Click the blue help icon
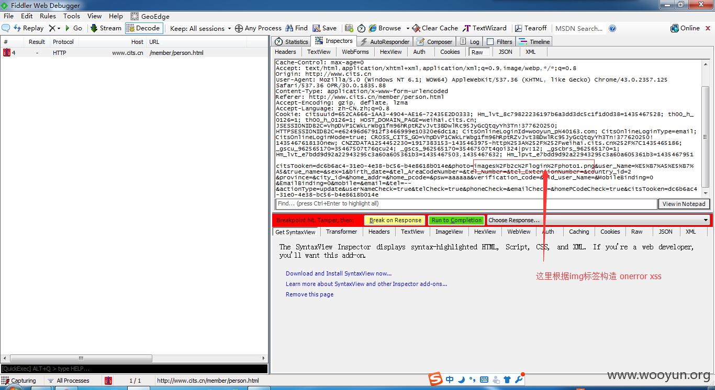Image resolution: width=715 pixels, height=390 pixels. pos(612,28)
